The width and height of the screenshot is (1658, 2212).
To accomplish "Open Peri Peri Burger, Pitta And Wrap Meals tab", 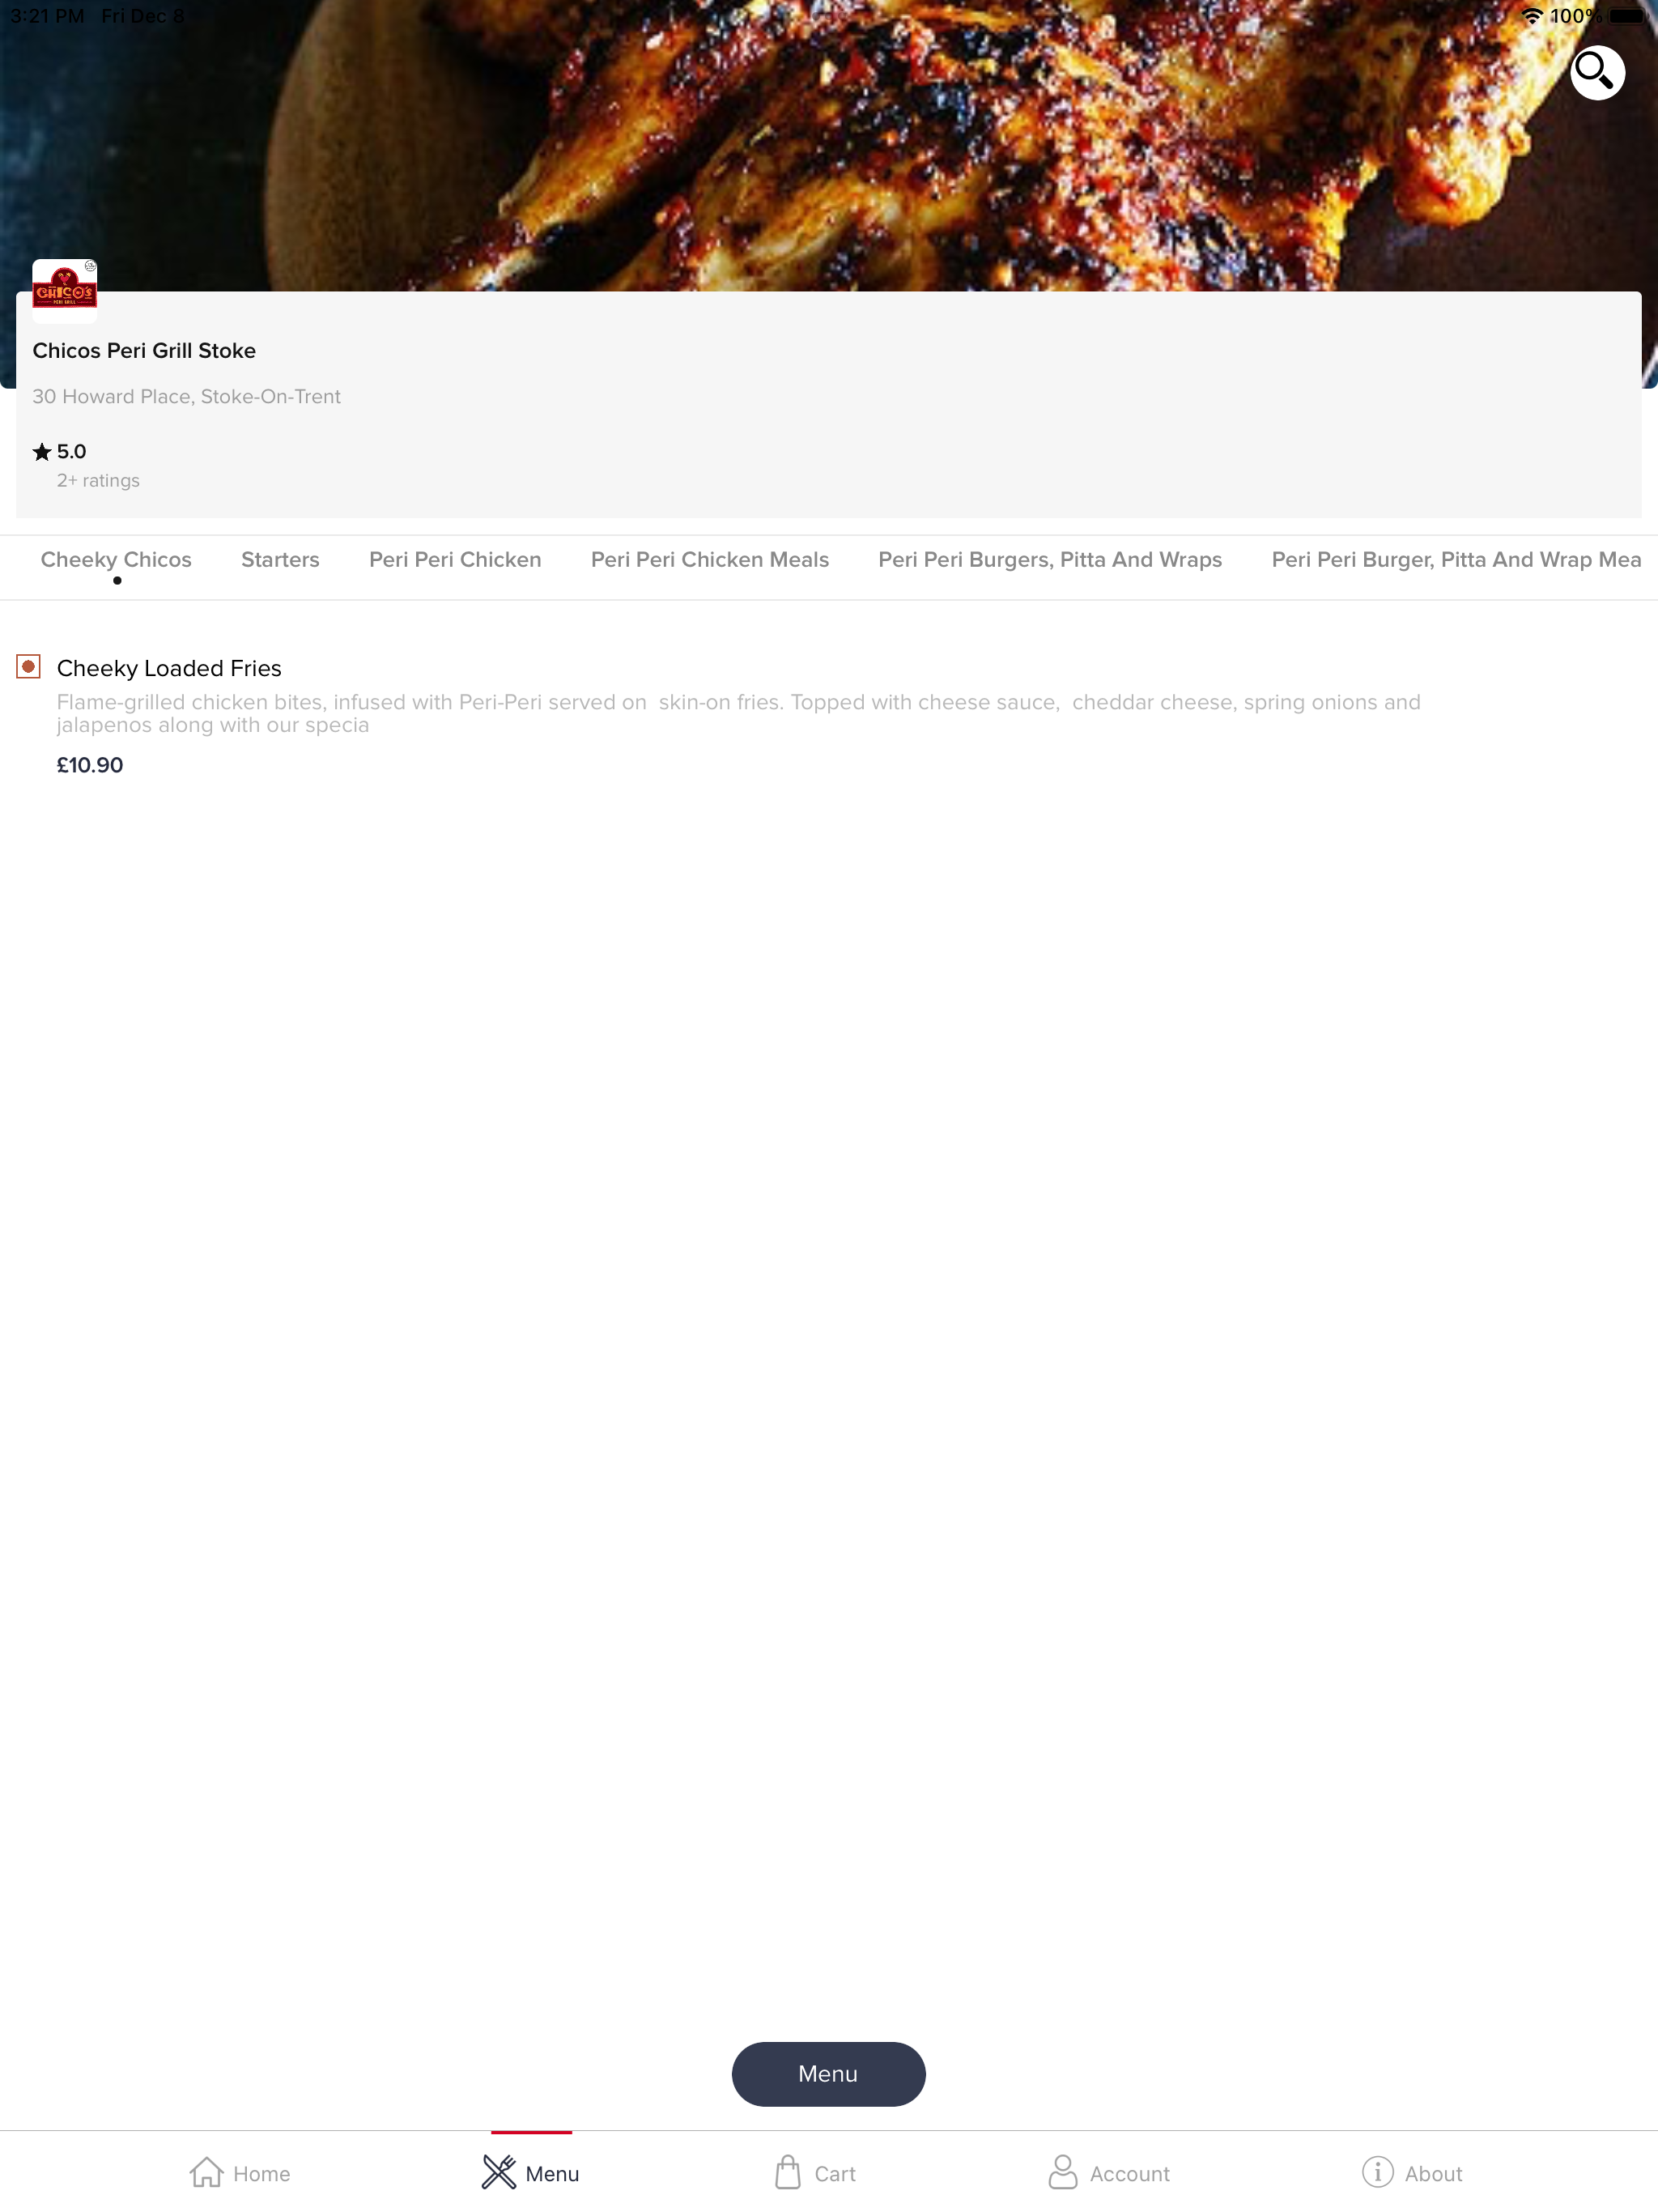I will [x=1456, y=560].
